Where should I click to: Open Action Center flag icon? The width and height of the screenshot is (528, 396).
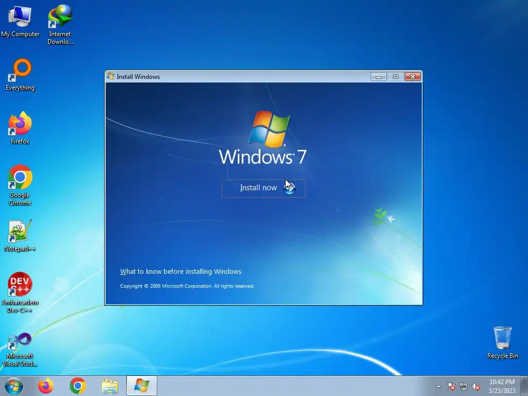coord(451,386)
